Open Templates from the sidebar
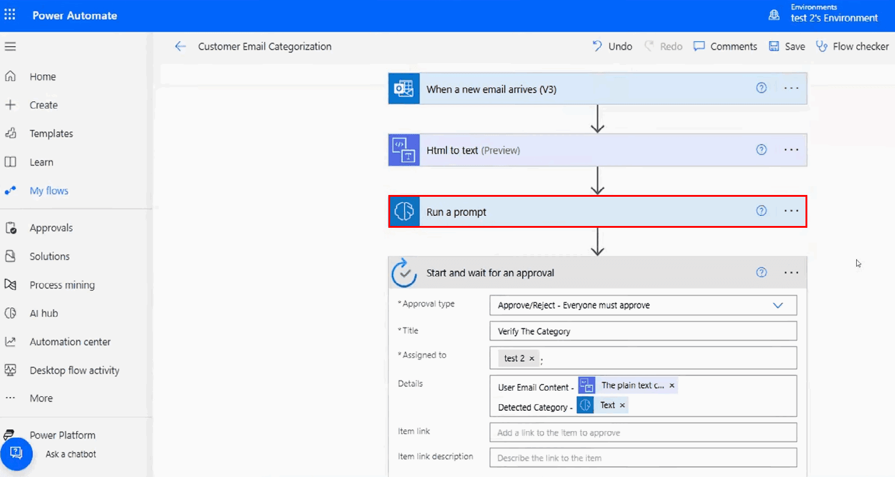This screenshot has height=477, width=895. 51,134
